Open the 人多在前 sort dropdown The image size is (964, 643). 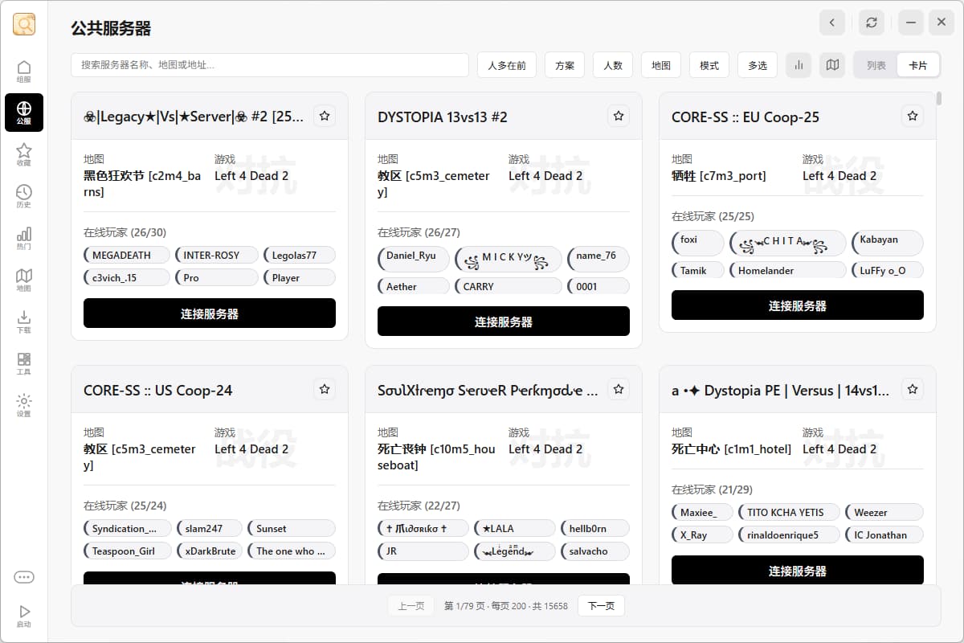(507, 65)
